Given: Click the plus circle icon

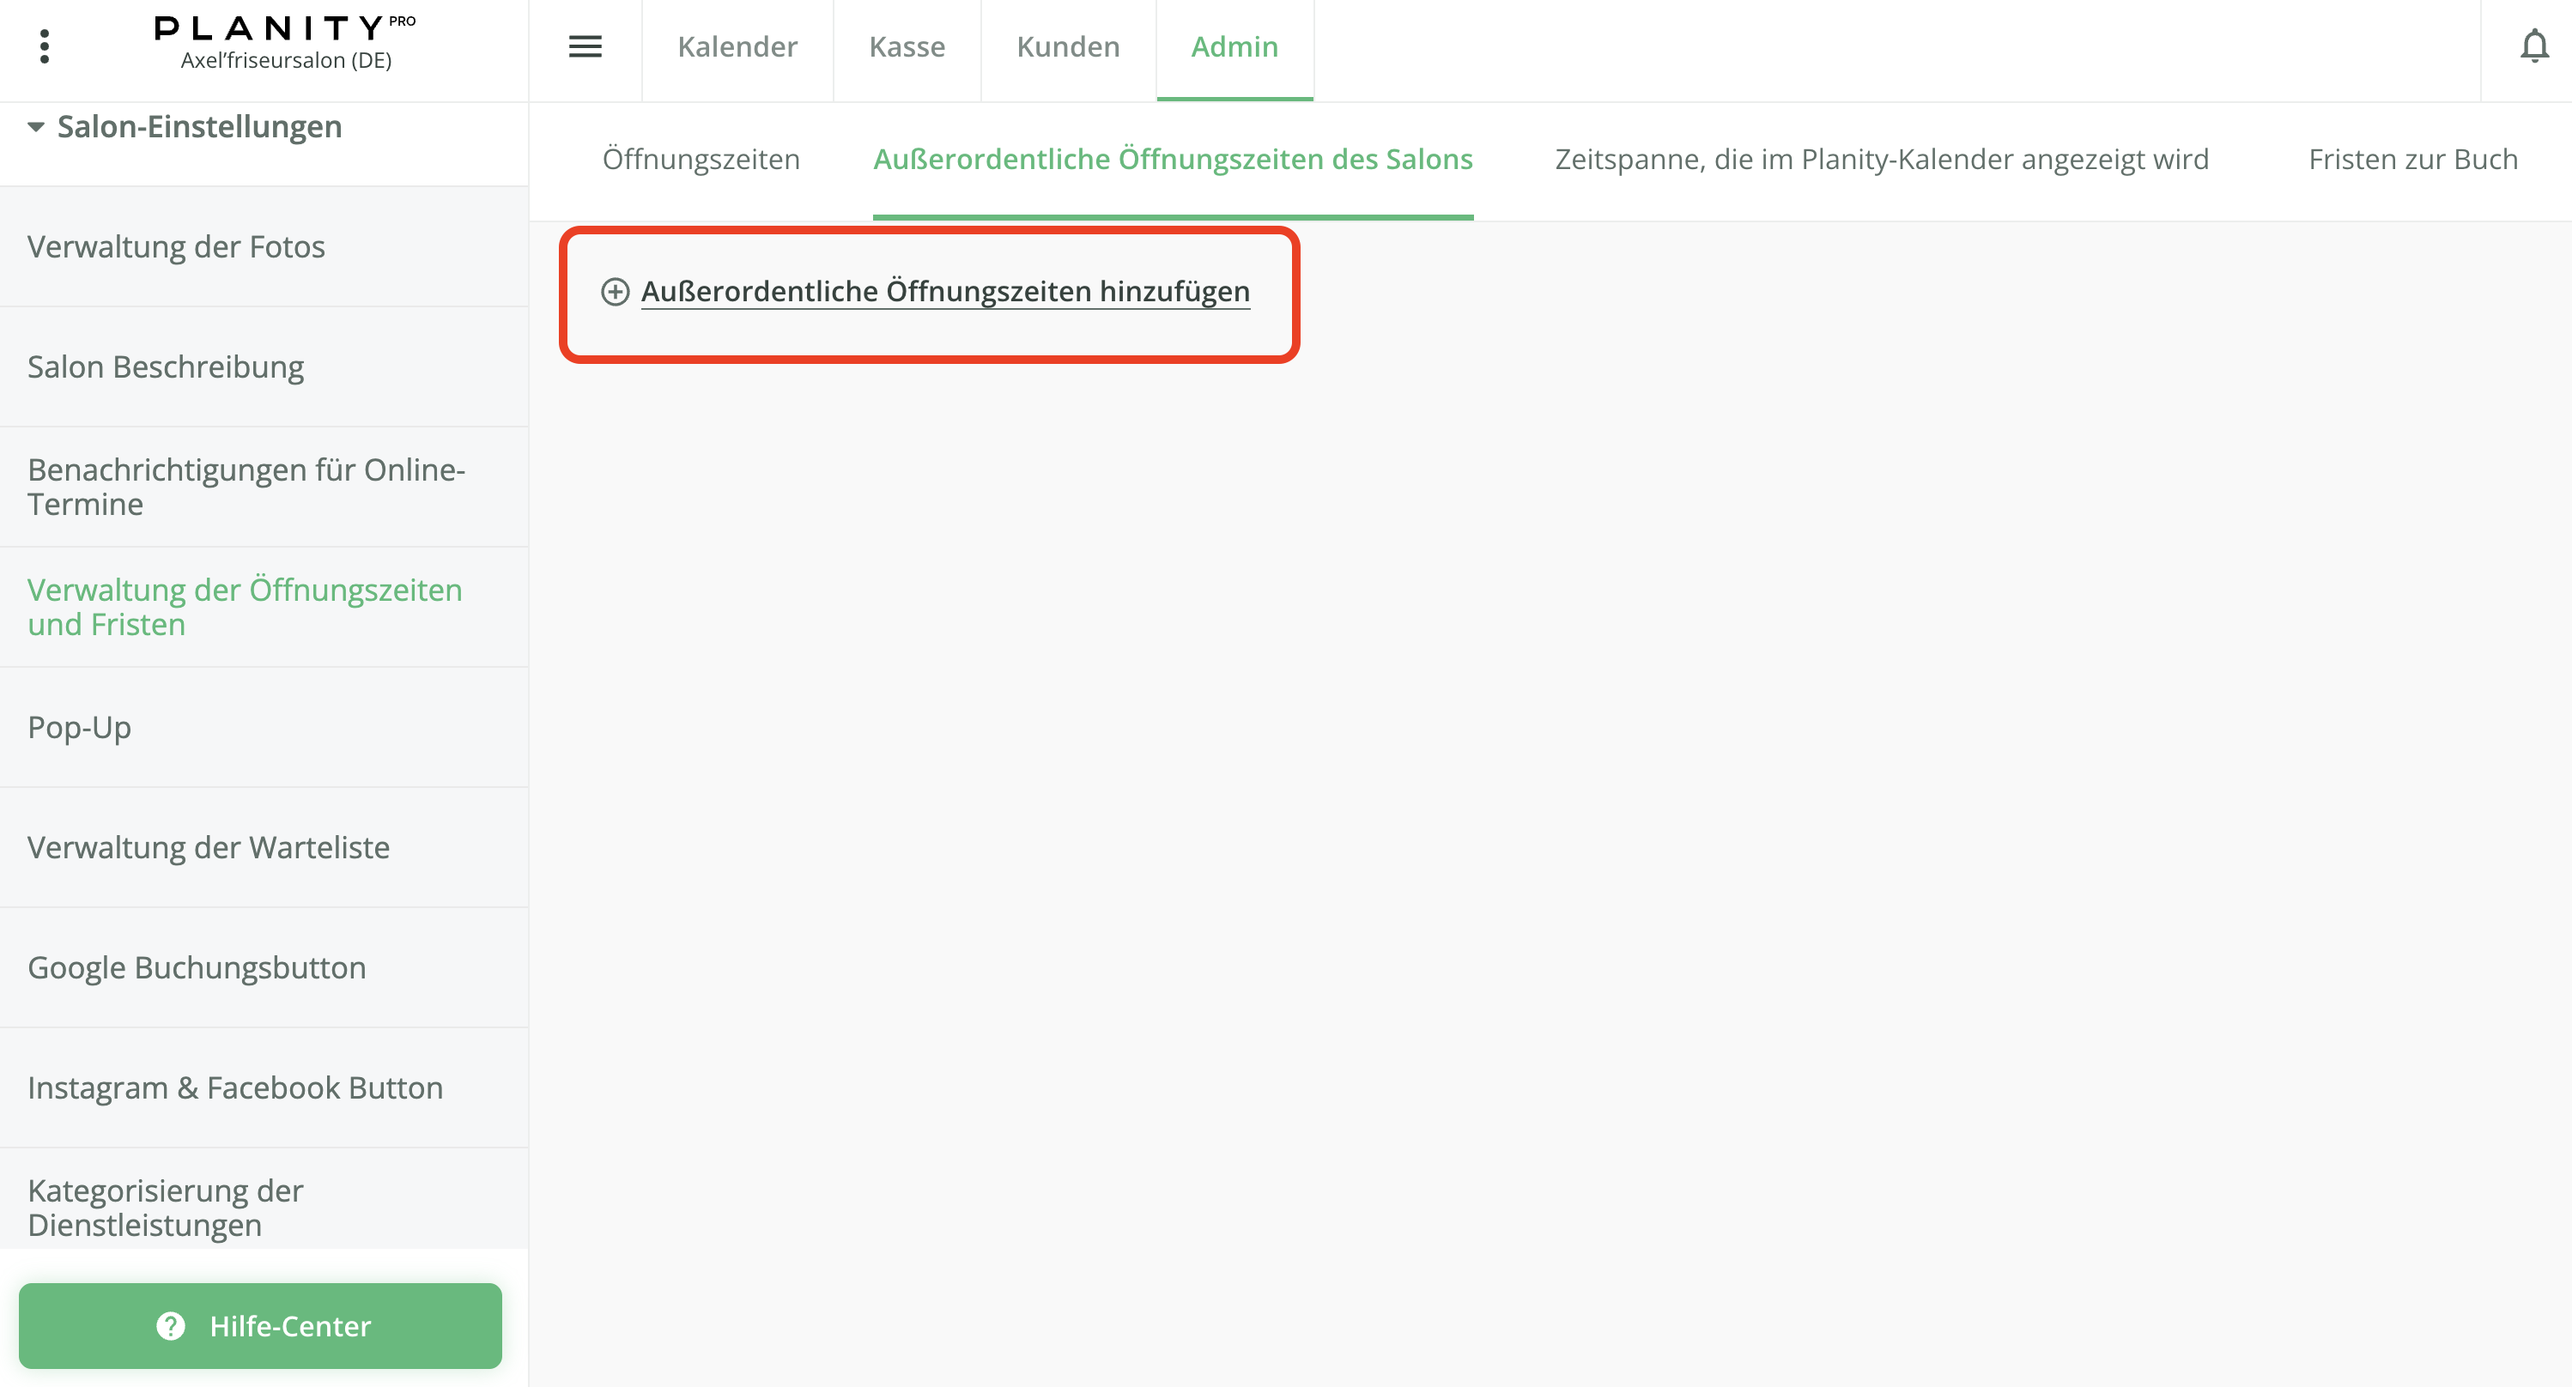Looking at the screenshot, I should point(615,292).
